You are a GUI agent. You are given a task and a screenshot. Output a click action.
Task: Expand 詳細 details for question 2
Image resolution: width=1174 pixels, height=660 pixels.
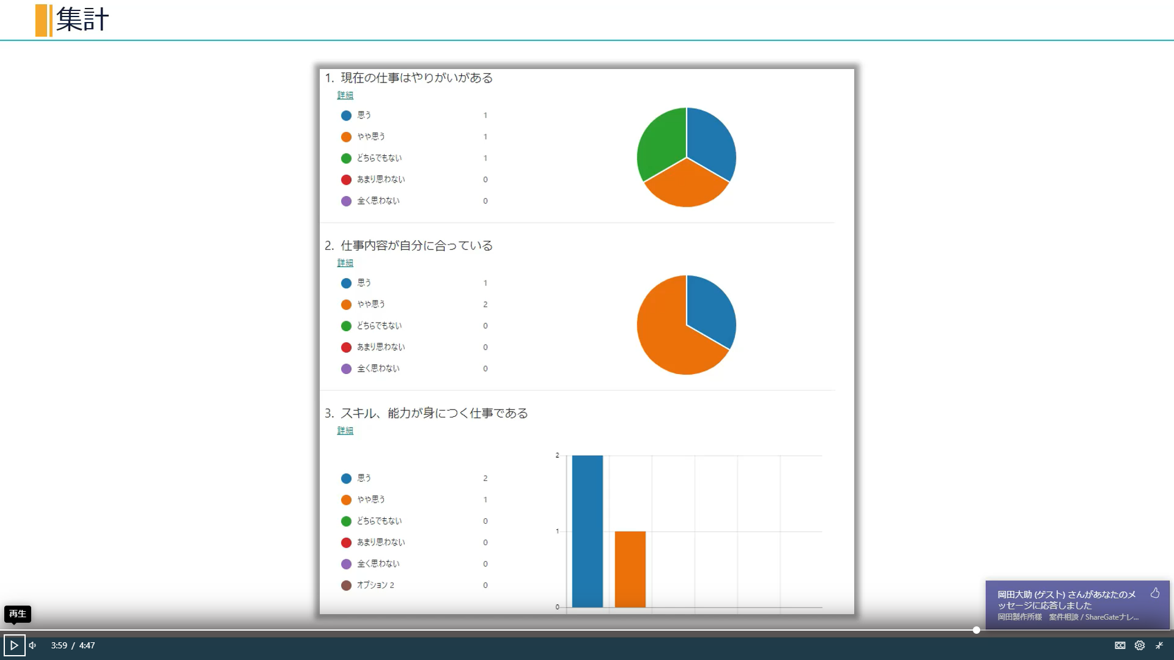click(x=345, y=263)
